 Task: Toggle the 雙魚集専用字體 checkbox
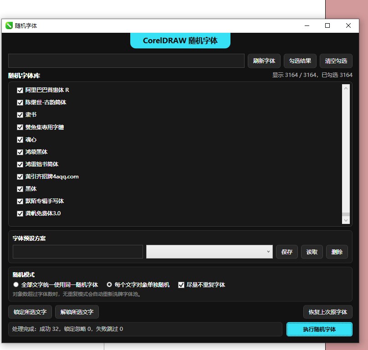[x=20, y=127]
